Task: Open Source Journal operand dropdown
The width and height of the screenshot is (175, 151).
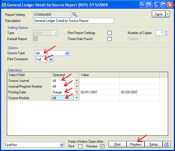Action: pyautogui.click(x=77, y=80)
